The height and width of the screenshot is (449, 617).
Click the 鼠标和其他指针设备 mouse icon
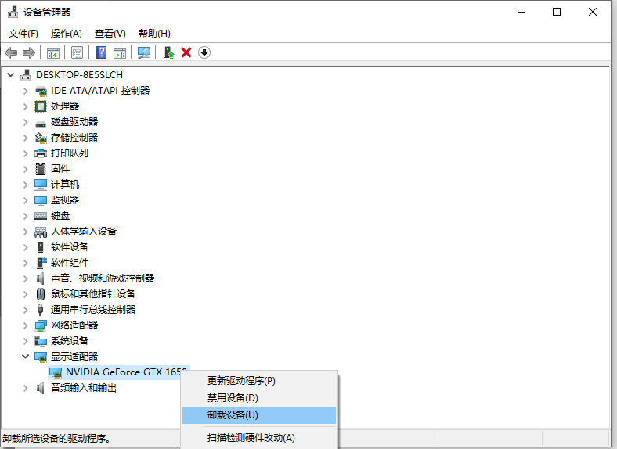(x=41, y=294)
